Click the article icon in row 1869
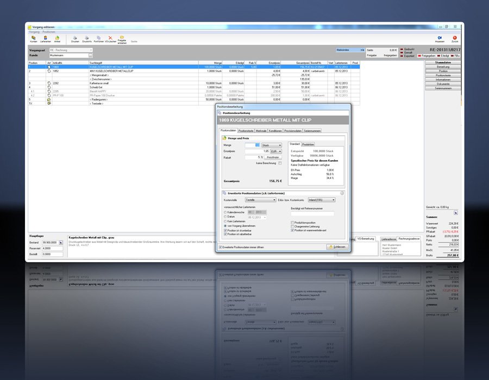Screen dimensions: 489x380 click(49, 67)
